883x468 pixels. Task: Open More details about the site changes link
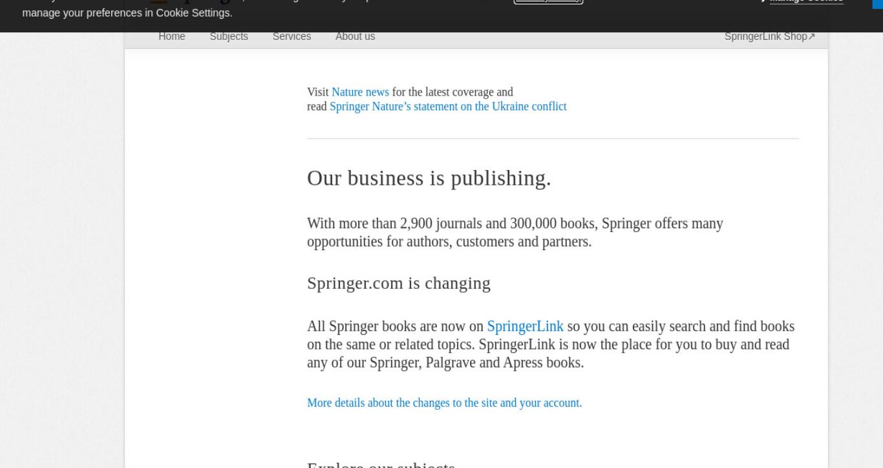pyautogui.click(x=444, y=403)
